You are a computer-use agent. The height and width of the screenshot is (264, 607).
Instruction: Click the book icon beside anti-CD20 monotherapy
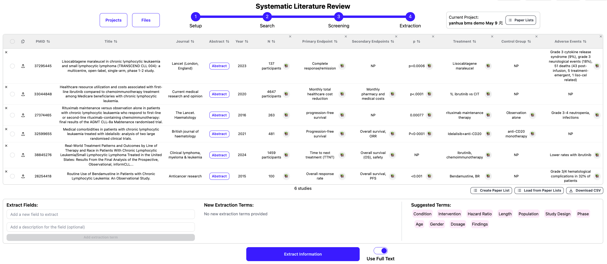533,134
